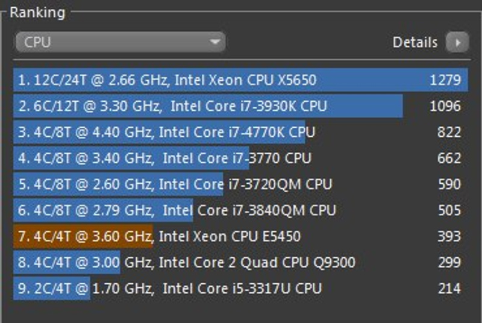482x323 pixels.
Task: Click the 662 score value
Action: (449, 158)
